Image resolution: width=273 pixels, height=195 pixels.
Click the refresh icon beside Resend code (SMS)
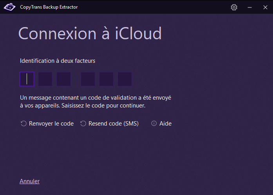[83, 124]
